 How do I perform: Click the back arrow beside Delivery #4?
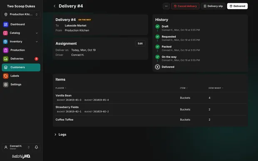55,6
